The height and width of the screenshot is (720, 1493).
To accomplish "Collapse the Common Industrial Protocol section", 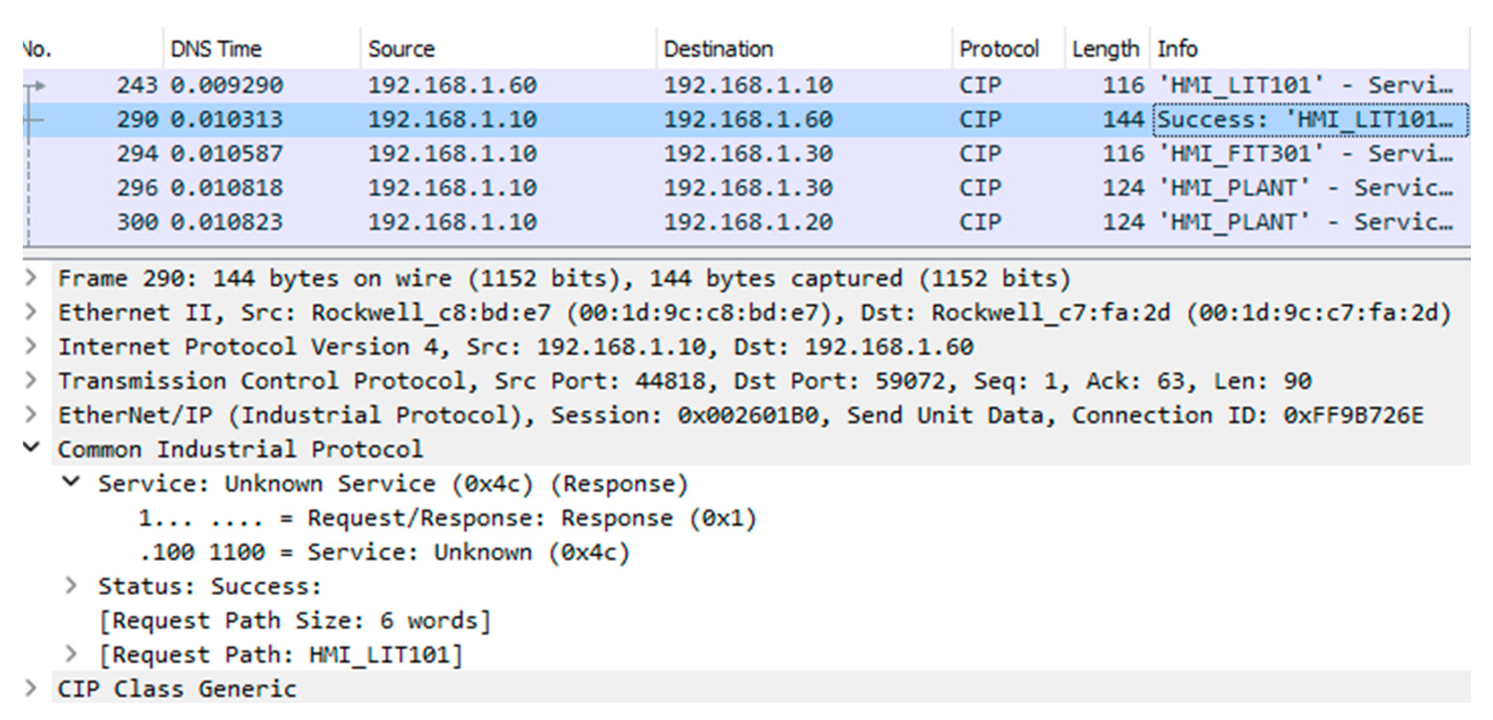I will tap(31, 448).
